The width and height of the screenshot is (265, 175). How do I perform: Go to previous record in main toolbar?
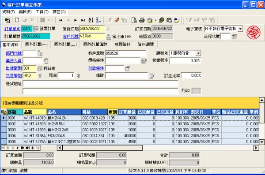click(68, 20)
